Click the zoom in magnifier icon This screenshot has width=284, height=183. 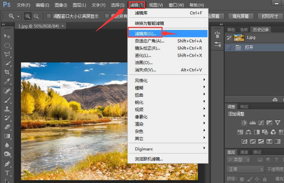tap(28, 16)
